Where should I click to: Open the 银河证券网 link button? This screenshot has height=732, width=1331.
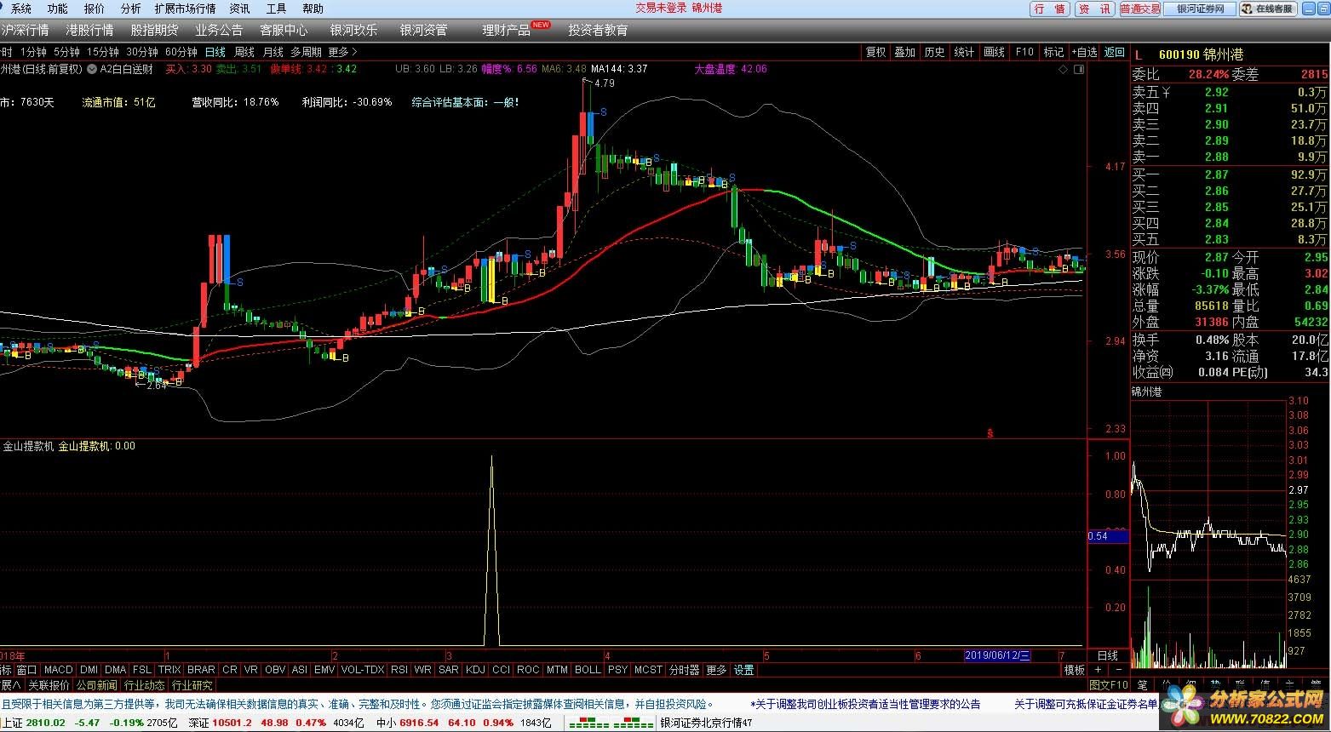1200,9
